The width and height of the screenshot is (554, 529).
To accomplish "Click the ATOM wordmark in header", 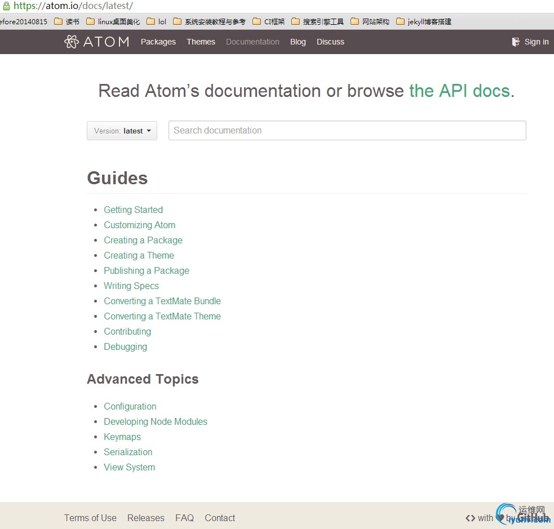I will [106, 42].
